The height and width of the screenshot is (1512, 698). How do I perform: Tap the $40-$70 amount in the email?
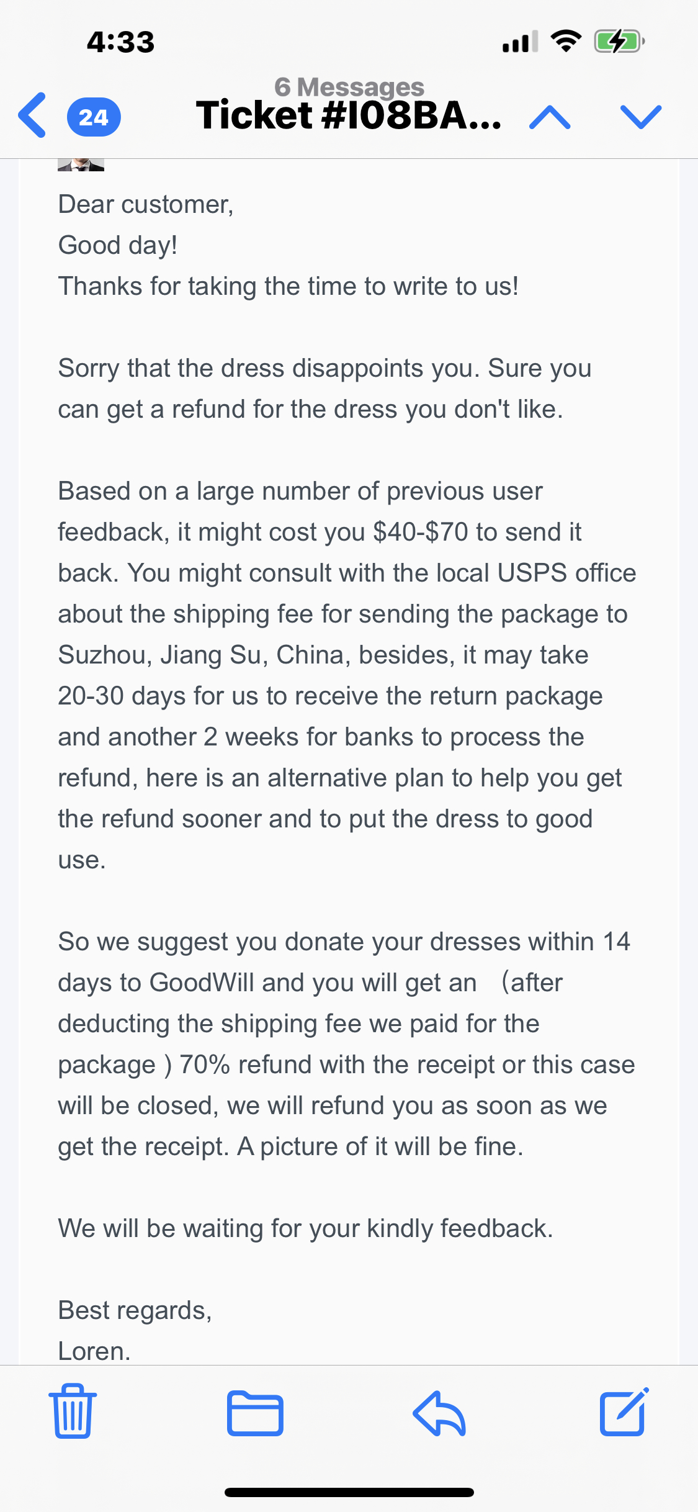coord(420,532)
